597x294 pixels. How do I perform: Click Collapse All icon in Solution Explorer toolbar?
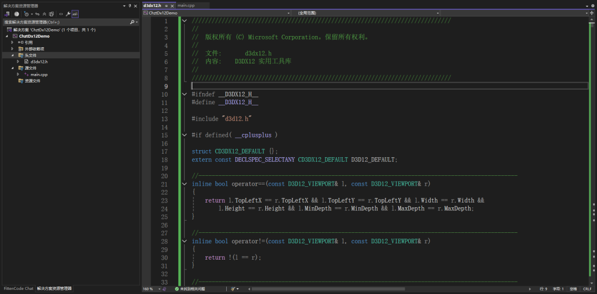(x=45, y=13)
